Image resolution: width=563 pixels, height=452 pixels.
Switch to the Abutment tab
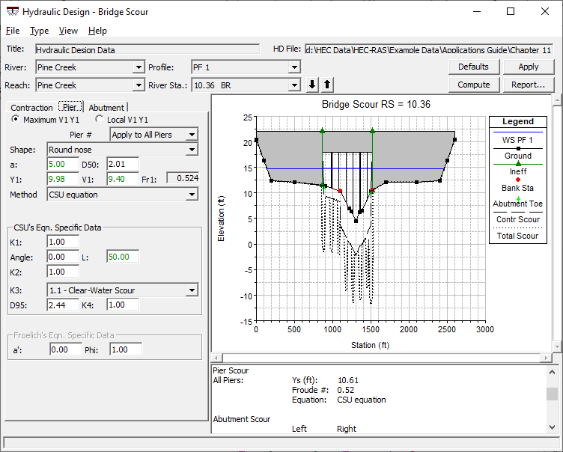(x=106, y=108)
